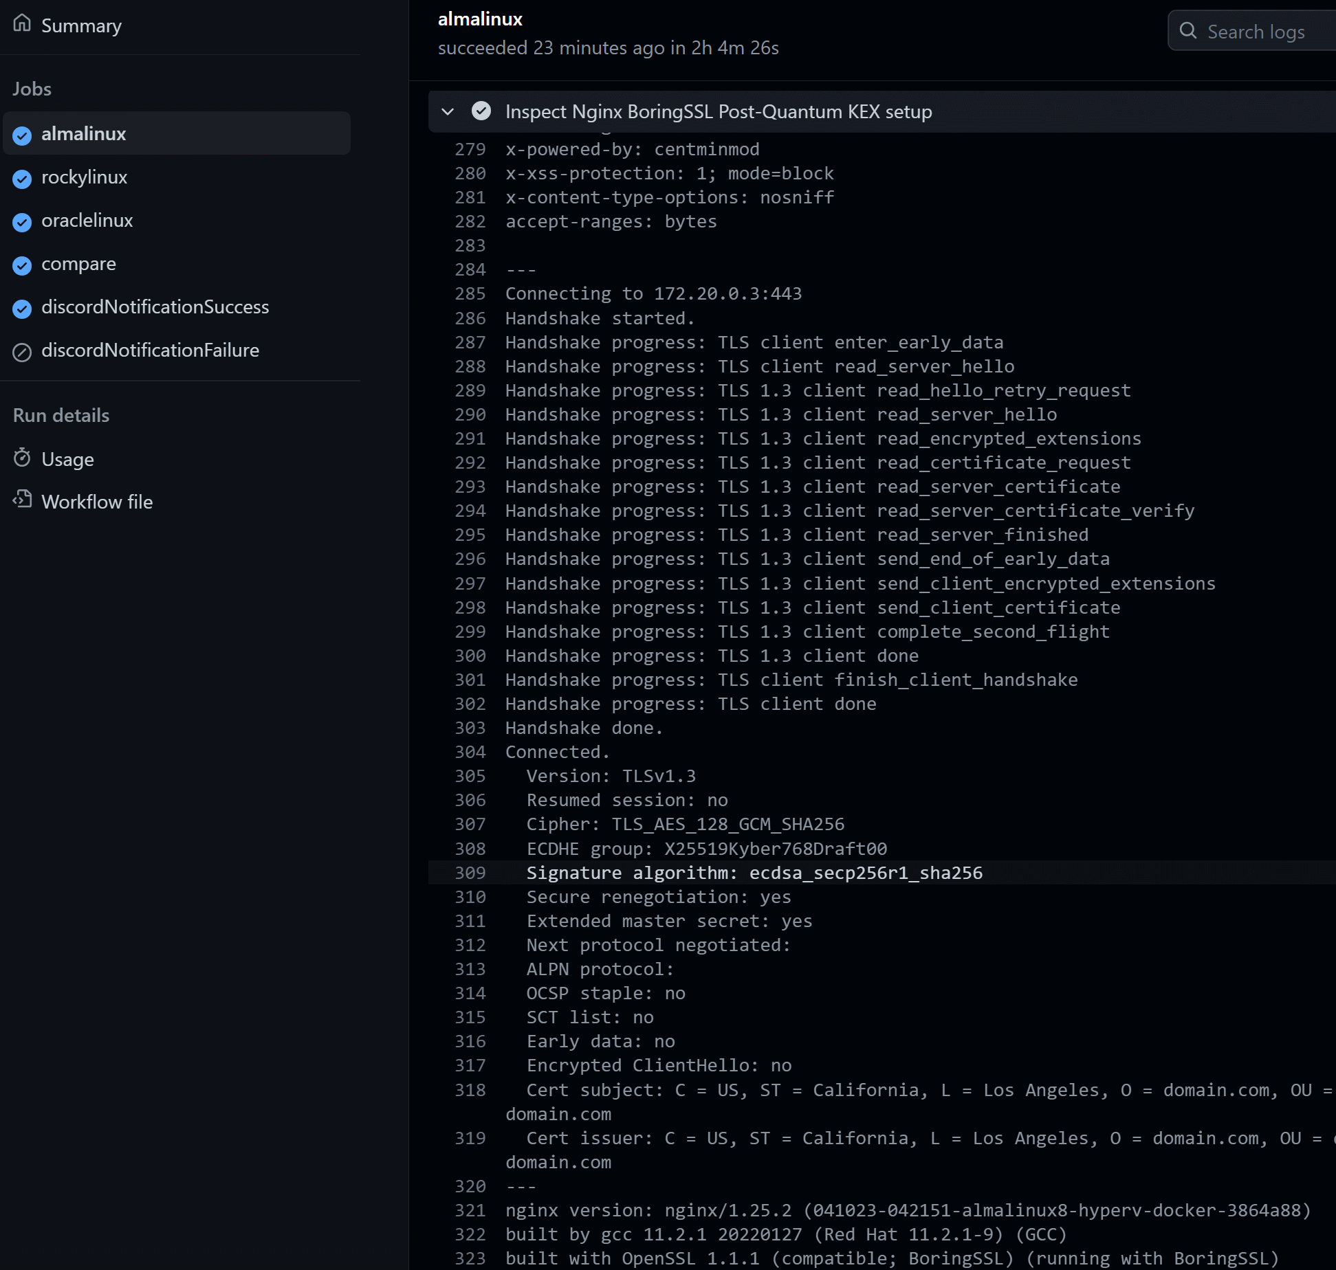Click the 'Extended master secret: yes' line

point(670,921)
